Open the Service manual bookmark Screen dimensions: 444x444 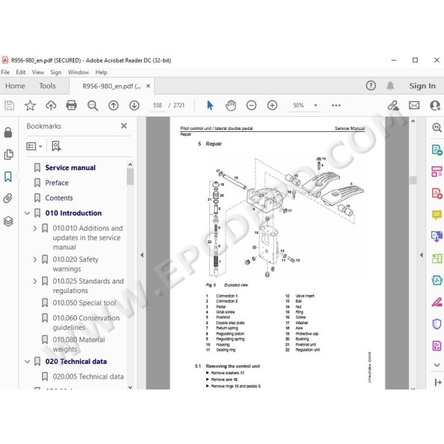(70, 167)
